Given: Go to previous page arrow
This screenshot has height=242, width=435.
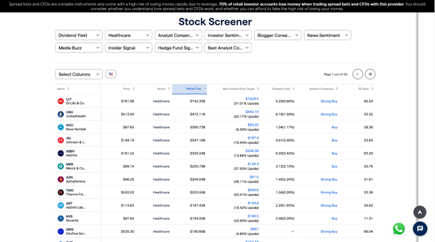Looking at the screenshot, I should click(x=358, y=74).
